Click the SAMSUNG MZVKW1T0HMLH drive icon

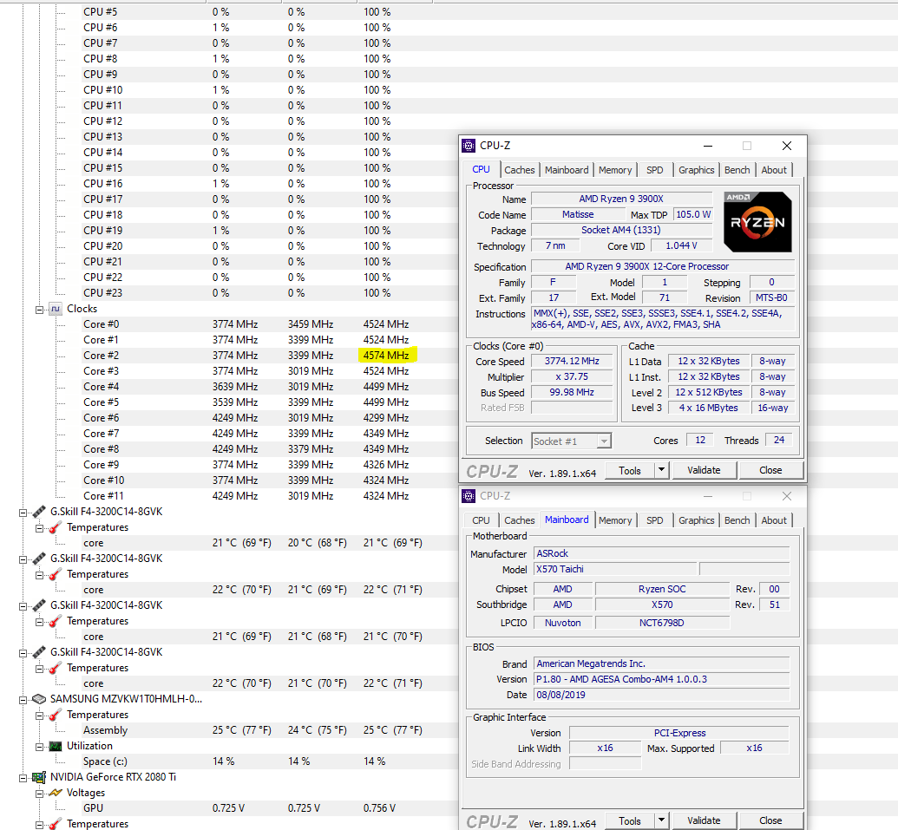click(39, 699)
